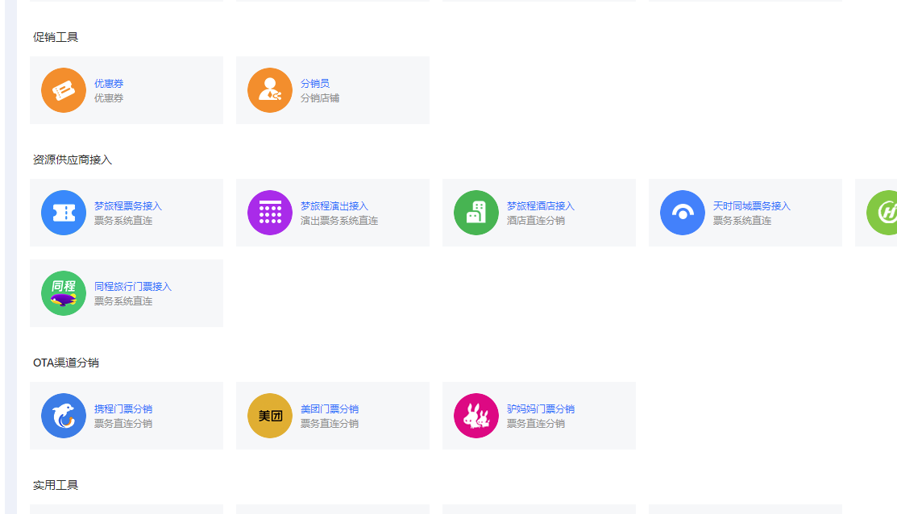This screenshot has height=514, width=897.
Task: Click the 演出票务系统直连 description text
Action: point(340,221)
